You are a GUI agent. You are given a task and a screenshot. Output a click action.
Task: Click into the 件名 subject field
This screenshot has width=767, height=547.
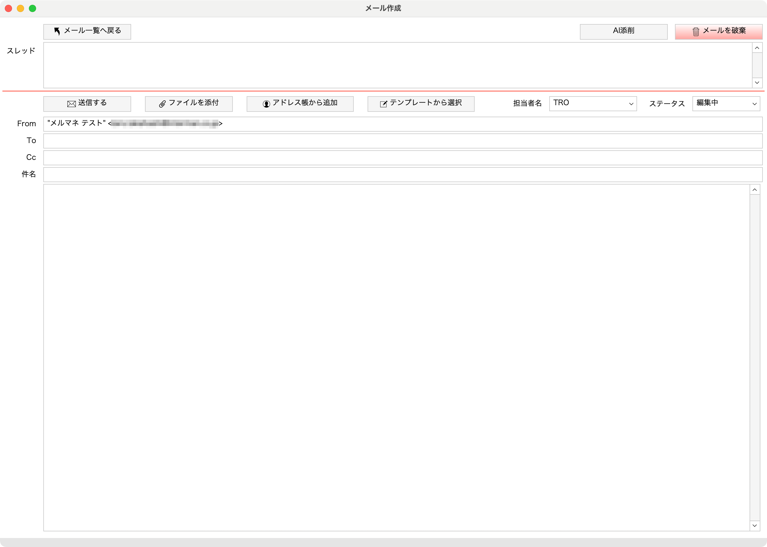click(403, 175)
